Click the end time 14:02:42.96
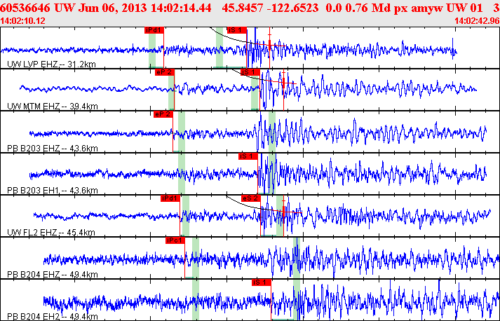500x321 pixels. tap(477, 21)
